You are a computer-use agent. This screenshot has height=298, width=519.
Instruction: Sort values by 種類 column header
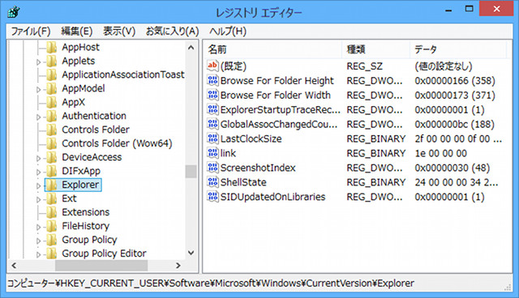coord(376,49)
